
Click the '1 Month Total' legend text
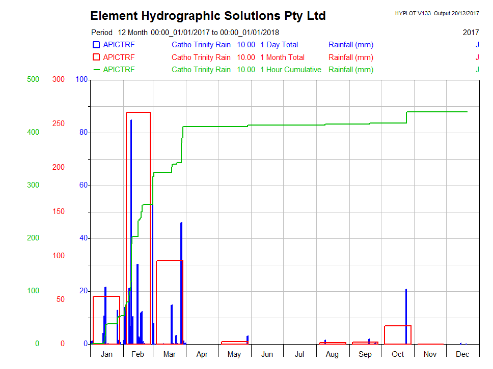pos(282,57)
